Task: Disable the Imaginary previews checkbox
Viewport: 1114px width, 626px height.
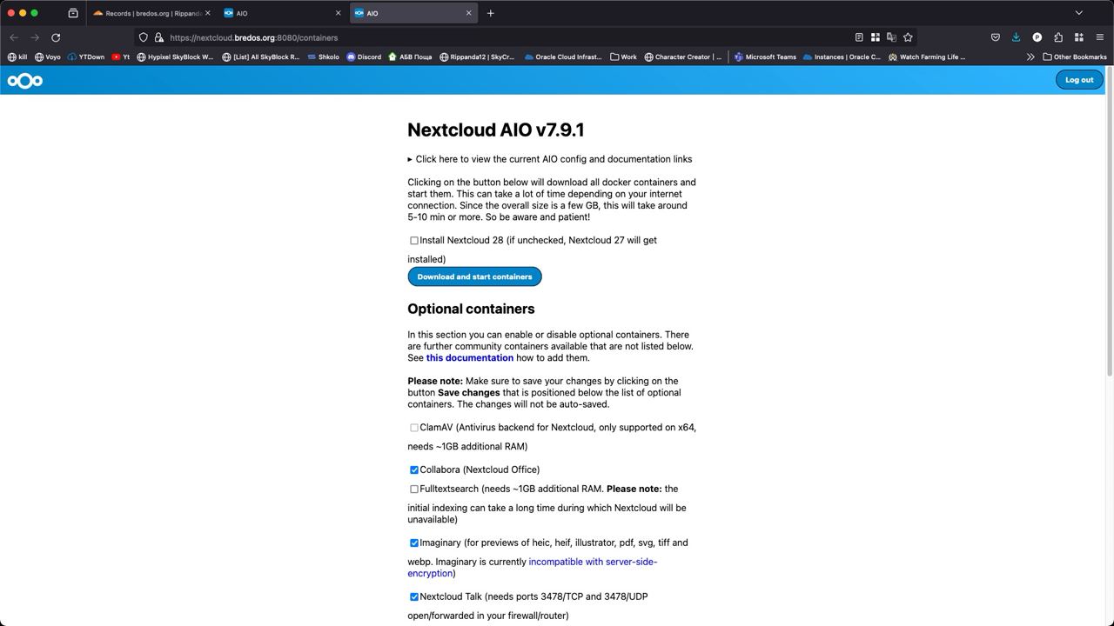Action: tap(414, 543)
